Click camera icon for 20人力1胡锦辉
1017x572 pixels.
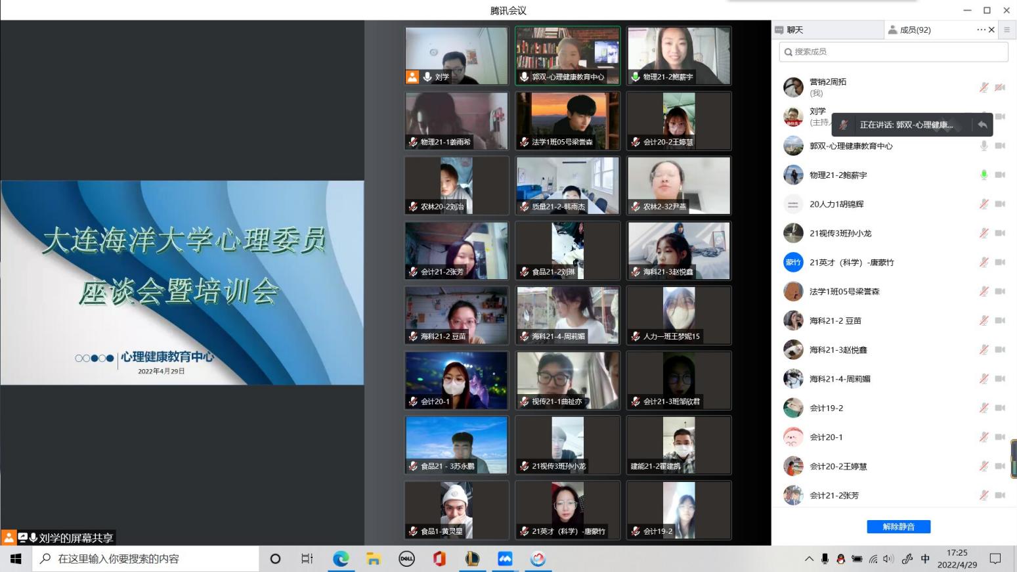(x=1000, y=204)
